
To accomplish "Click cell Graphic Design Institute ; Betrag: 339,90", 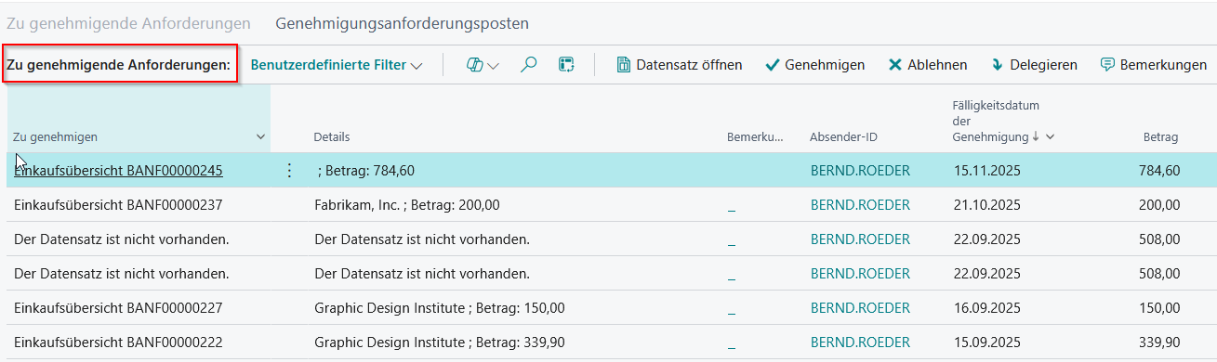I will 440,342.
